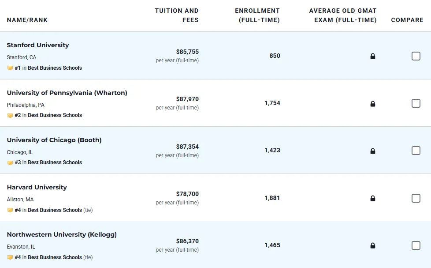Image resolution: width=431 pixels, height=268 pixels.
Task: Click Wharton's #2 ranking badge icon
Action: tap(10, 115)
